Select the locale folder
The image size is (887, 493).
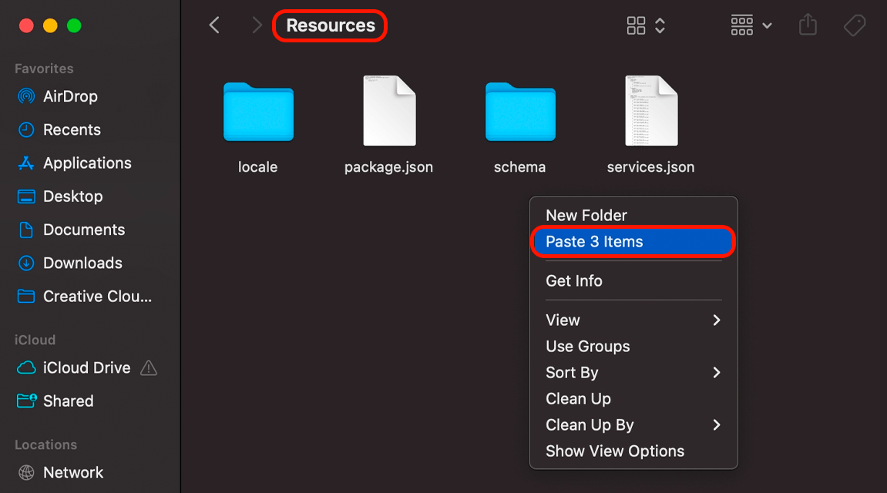[x=258, y=112]
